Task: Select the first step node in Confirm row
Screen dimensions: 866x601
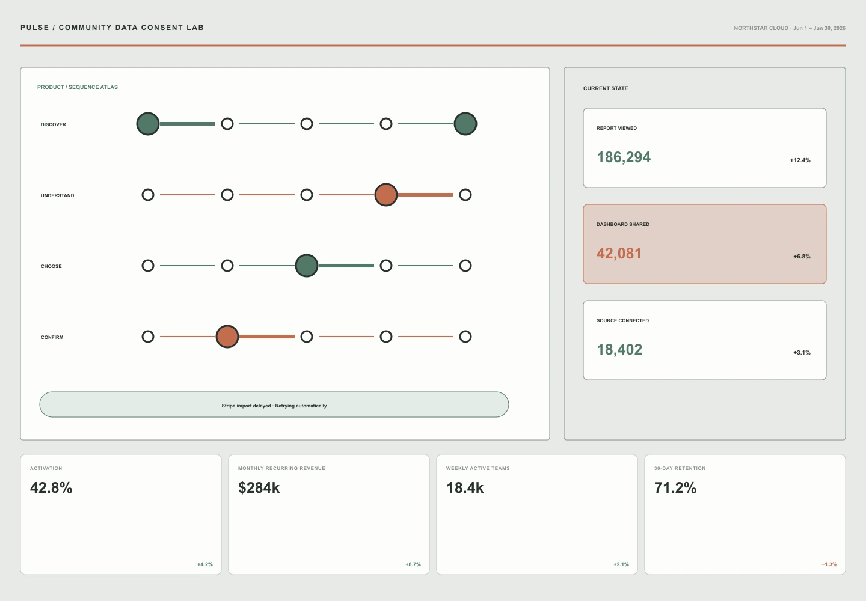Action: [148, 337]
